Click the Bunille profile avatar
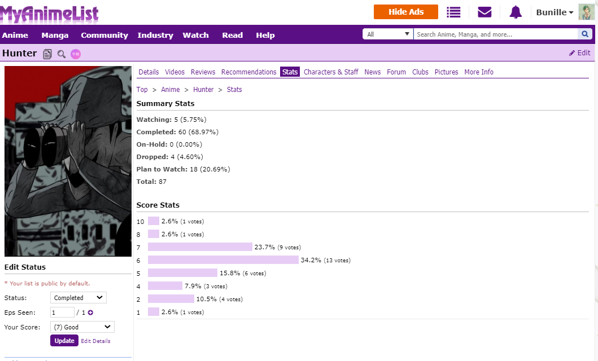The height and width of the screenshot is (361, 598). click(587, 12)
